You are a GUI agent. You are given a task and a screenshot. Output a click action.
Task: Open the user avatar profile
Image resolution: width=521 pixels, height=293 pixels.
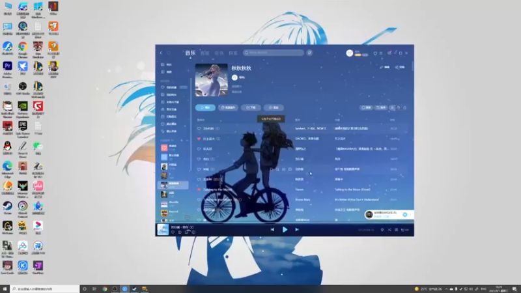click(349, 53)
